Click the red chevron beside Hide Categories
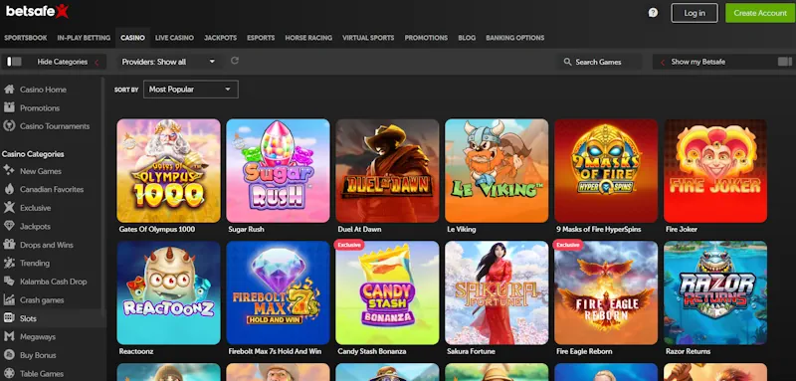The width and height of the screenshot is (796, 381). point(97,63)
